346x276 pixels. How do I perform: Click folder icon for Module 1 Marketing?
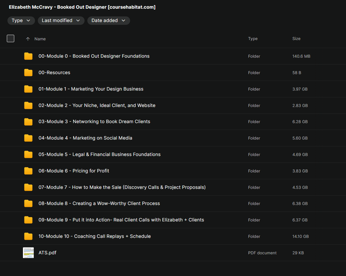(28, 89)
